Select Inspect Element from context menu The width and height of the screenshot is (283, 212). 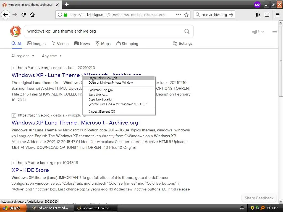(119, 112)
